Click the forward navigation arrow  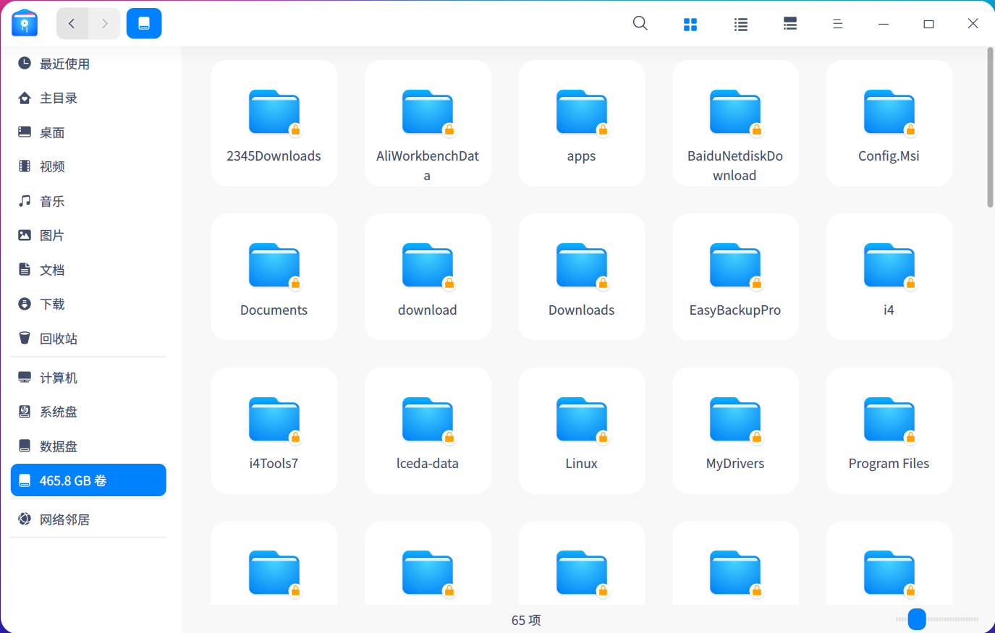pyautogui.click(x=104, y=23)
